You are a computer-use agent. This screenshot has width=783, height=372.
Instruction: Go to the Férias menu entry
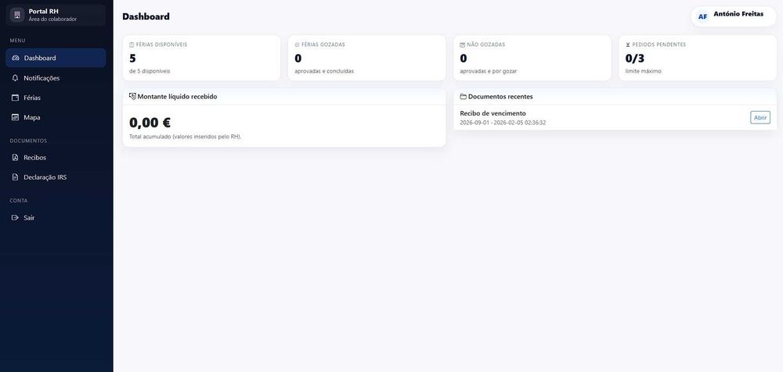click(x=32, y=98)
